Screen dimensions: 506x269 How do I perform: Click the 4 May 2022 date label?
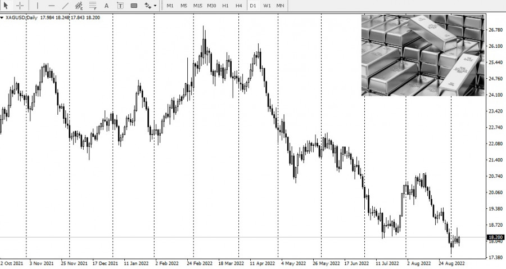pos(293,263)
